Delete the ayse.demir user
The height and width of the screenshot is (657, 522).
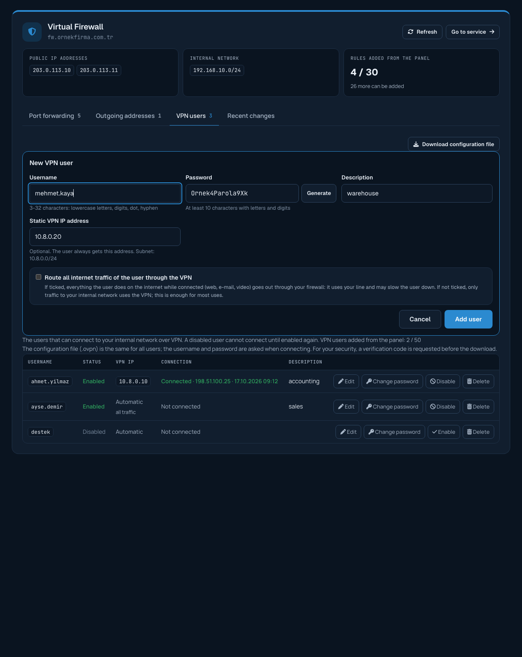click(x=478, y=407)
